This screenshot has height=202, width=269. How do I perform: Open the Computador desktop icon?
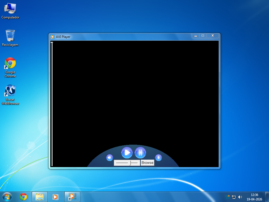[x=10, y=11]
